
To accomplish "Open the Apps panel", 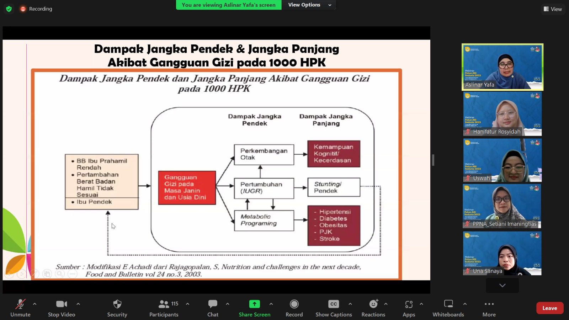I will click(x=409, y=308).
